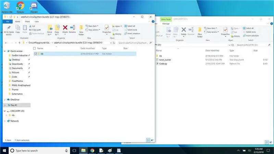This screenshot has width=274, height=154.
Task: Click taskbar Type here to search box
Action: [39, 151]
